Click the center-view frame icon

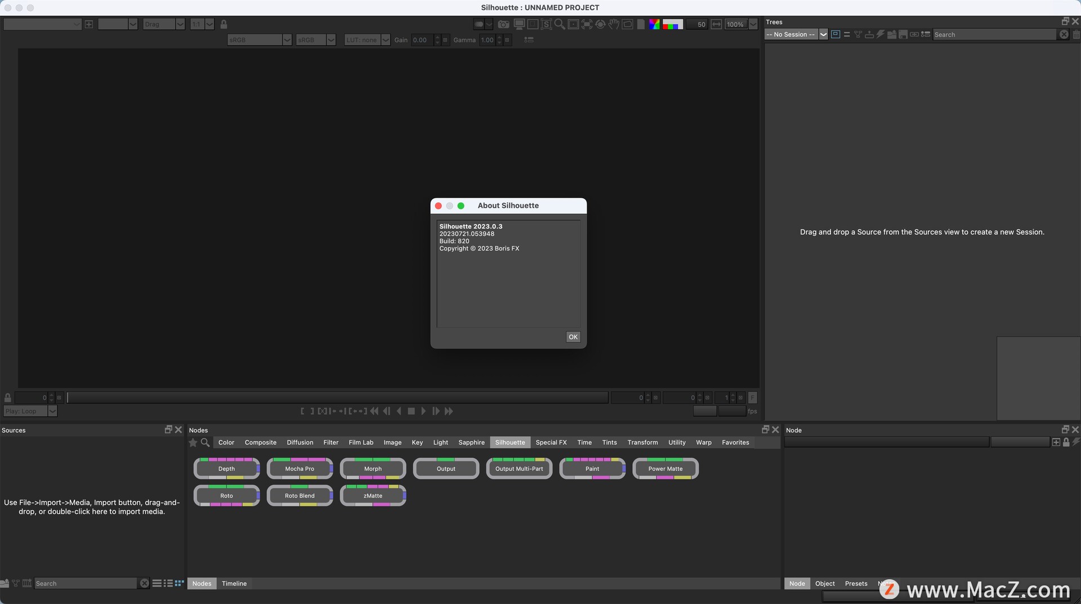point(573,24)
